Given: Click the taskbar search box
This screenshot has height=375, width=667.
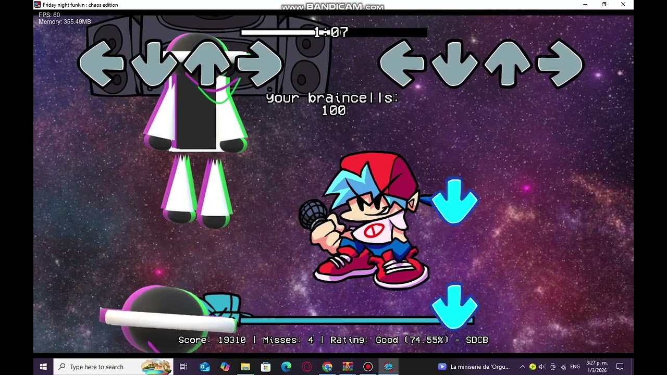Looking at the screenshot, I should tap(114, 367).
